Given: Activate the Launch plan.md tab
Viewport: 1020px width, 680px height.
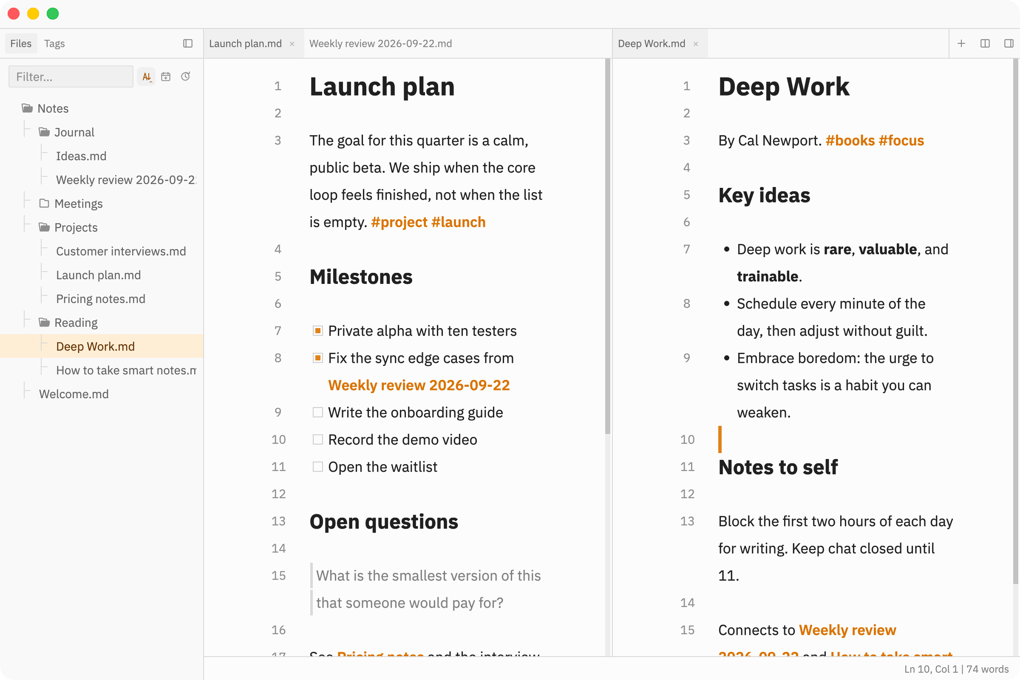Looking at the screenshot, I should (254, 43).
